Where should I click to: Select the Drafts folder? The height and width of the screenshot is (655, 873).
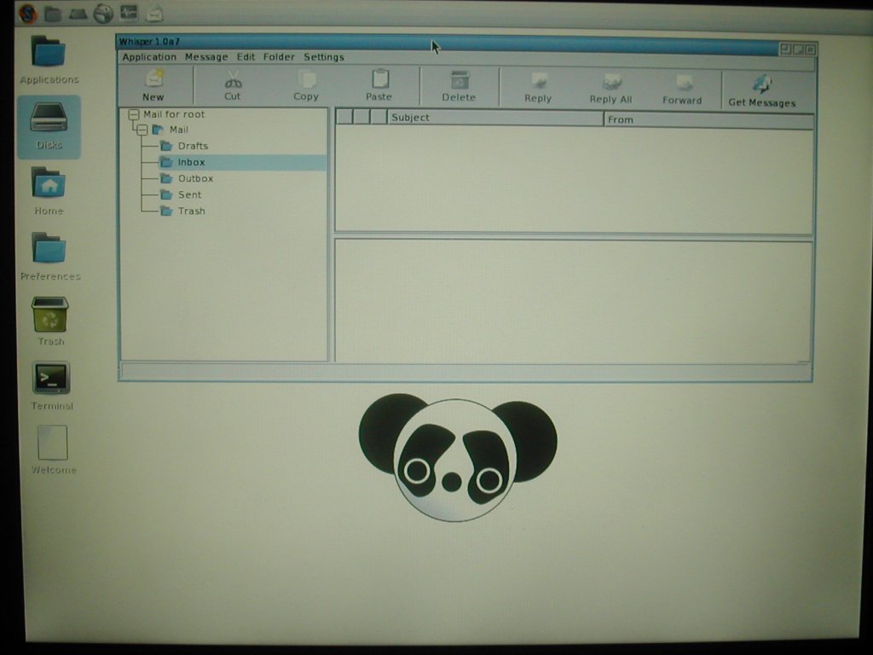(x=193, y=146)
